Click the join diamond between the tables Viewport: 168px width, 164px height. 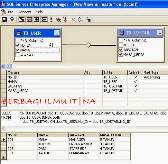click(x=89, y=45)
